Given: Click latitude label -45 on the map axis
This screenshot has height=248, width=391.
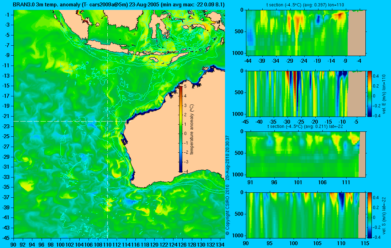Looking at the screenshot, I should pyautogui.click(x=6, y=238).
